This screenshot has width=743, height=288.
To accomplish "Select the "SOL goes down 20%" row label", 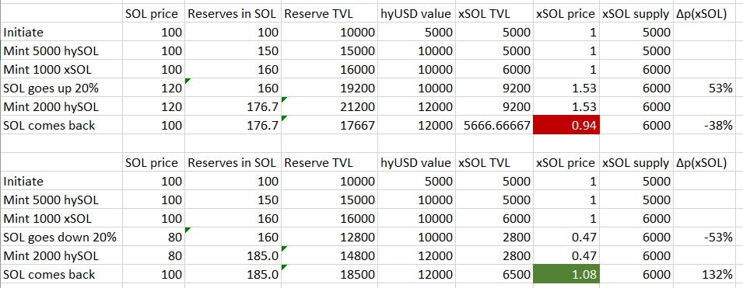I will point(61,237).
